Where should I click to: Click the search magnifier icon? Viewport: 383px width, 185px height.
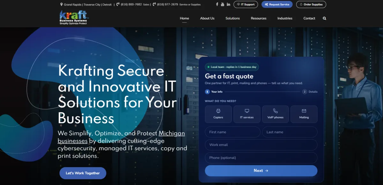pos(325,18)
